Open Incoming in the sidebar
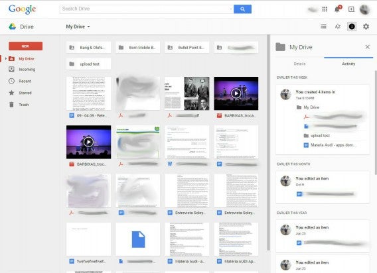Image resolution: width=377 pixels, height=273 pixels. [x=27, y=70]
